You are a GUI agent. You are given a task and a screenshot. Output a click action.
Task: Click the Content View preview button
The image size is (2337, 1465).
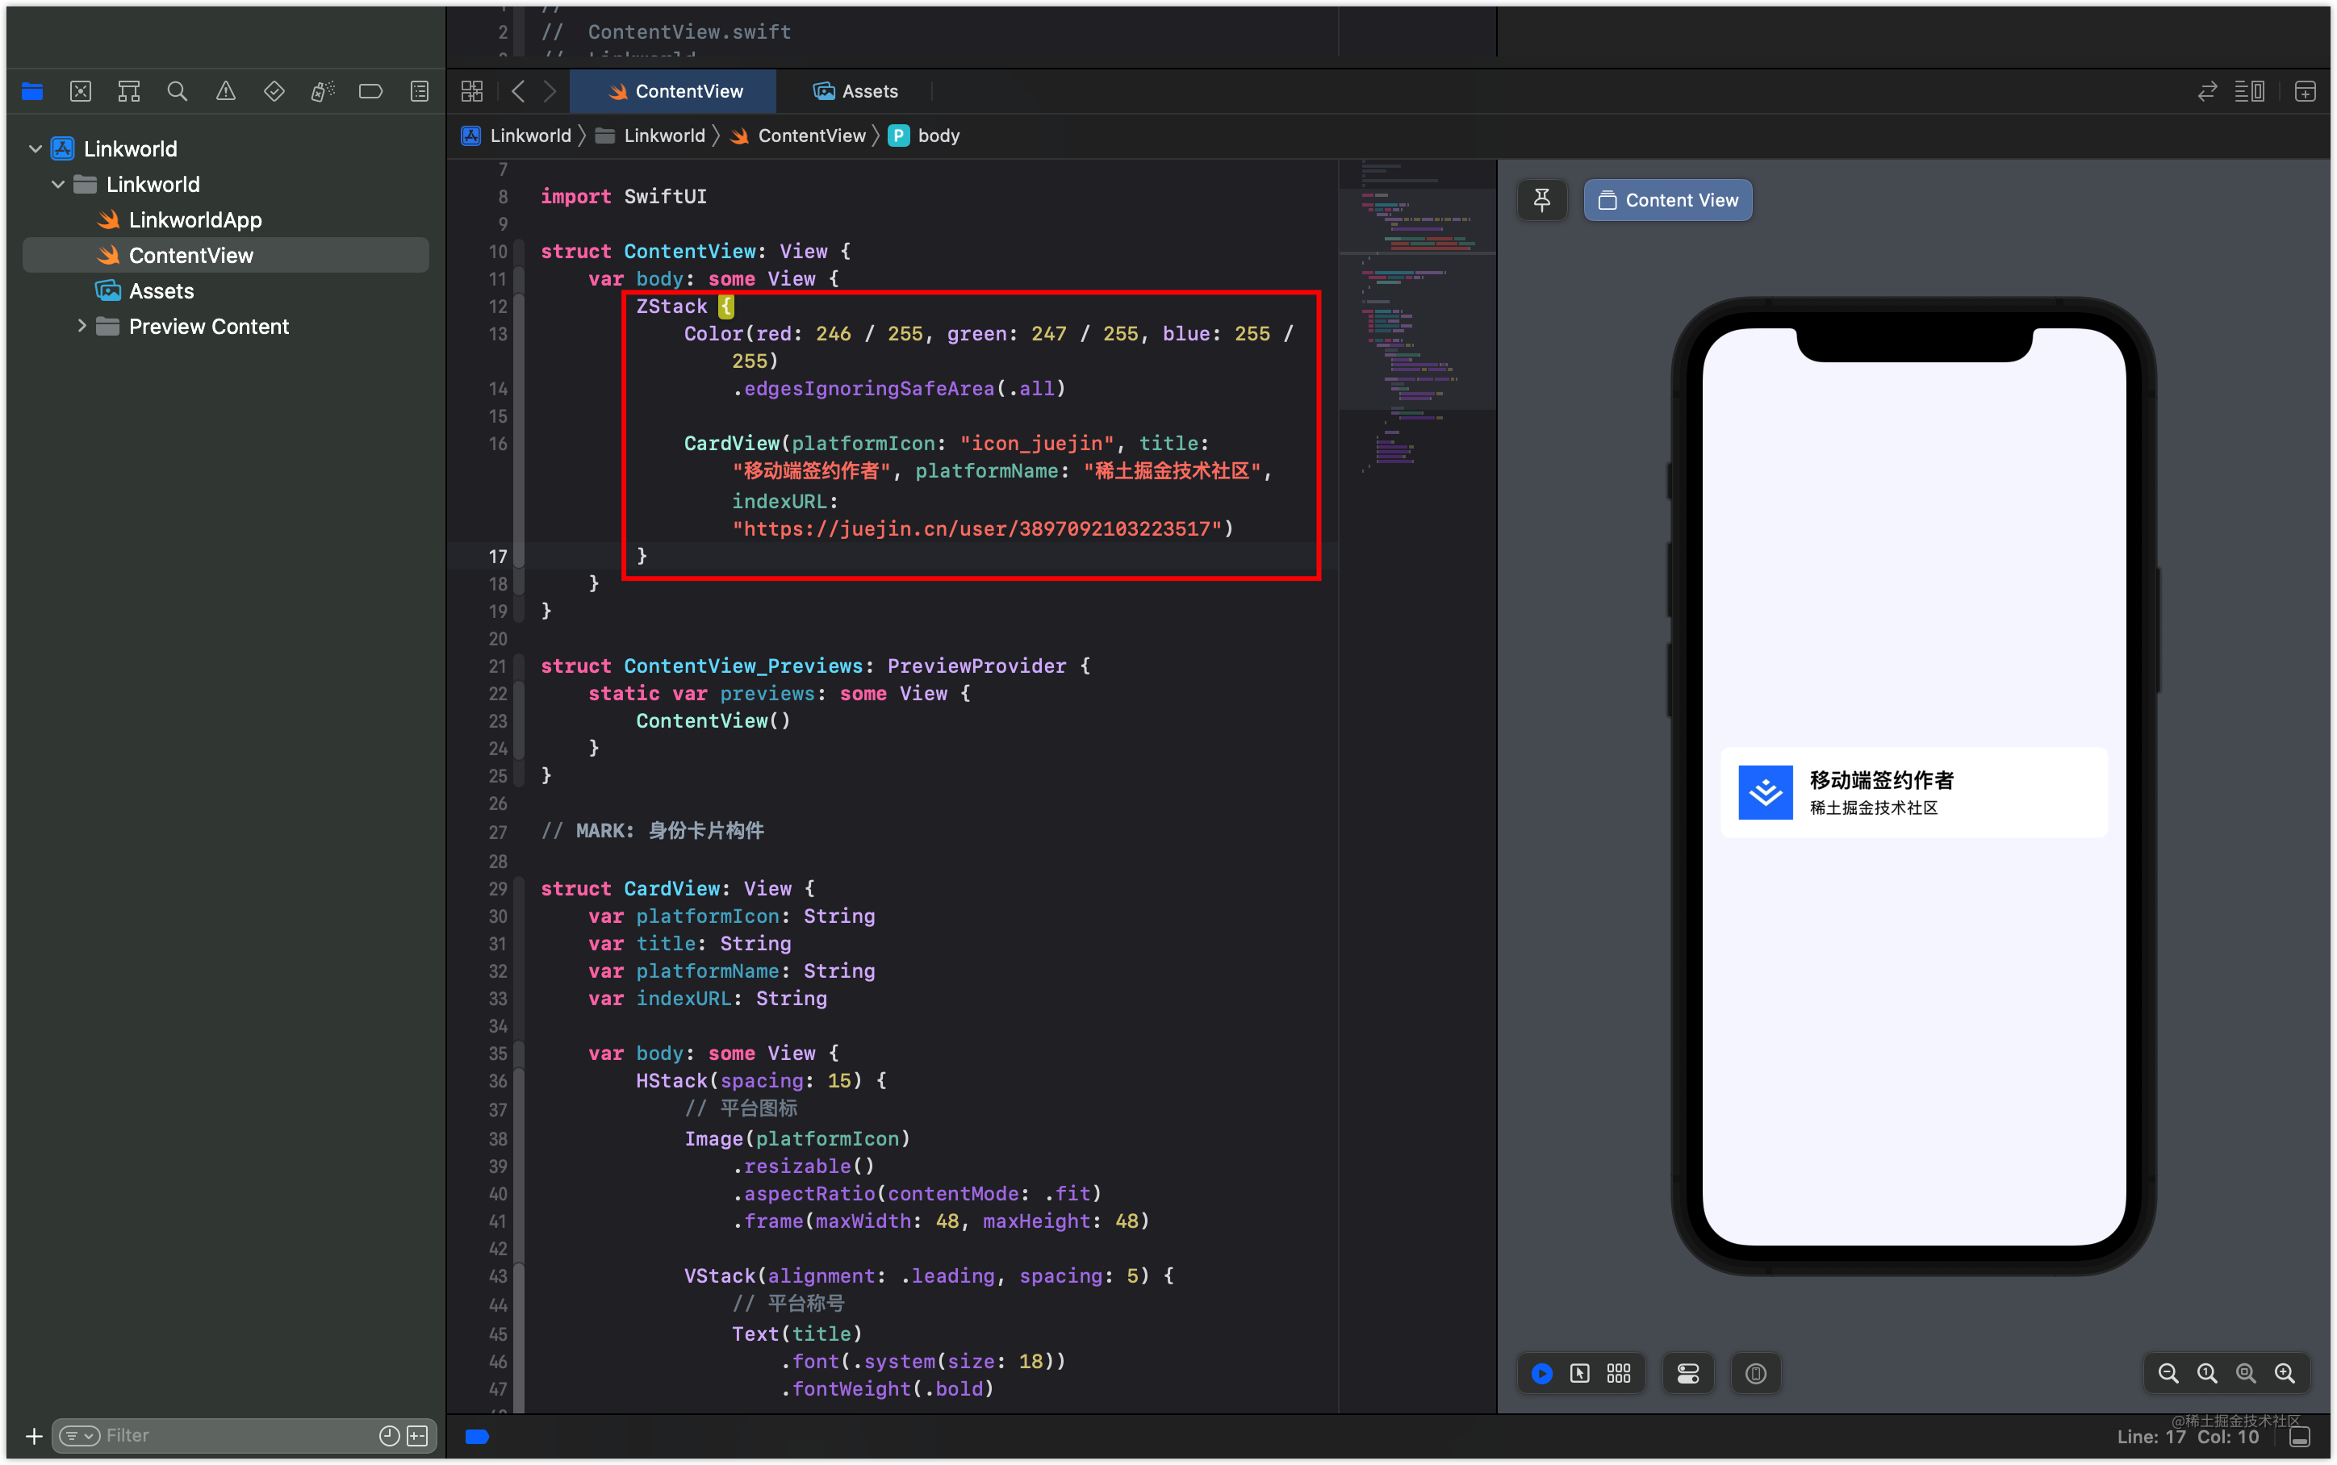pos(1667,201)
